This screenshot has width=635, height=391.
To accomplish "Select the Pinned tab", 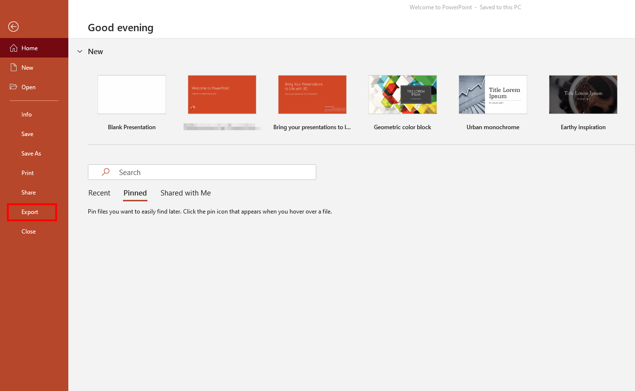I will (135, 193).
